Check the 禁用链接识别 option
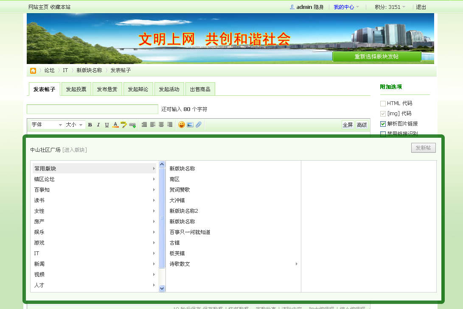Screen dimensions: 463x309 pyautogui.click(x=383, y=134)
